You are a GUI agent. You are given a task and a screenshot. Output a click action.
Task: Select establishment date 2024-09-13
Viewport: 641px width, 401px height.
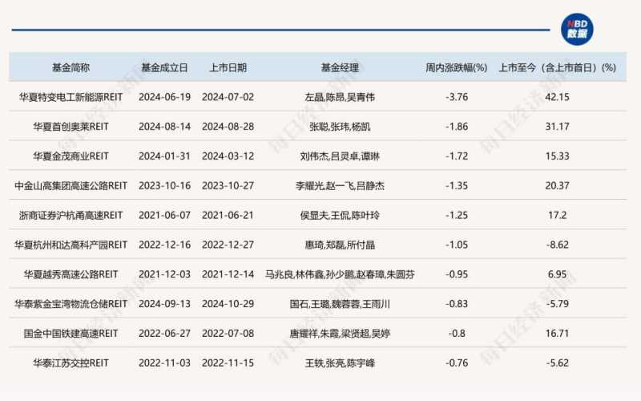point(164,304)
